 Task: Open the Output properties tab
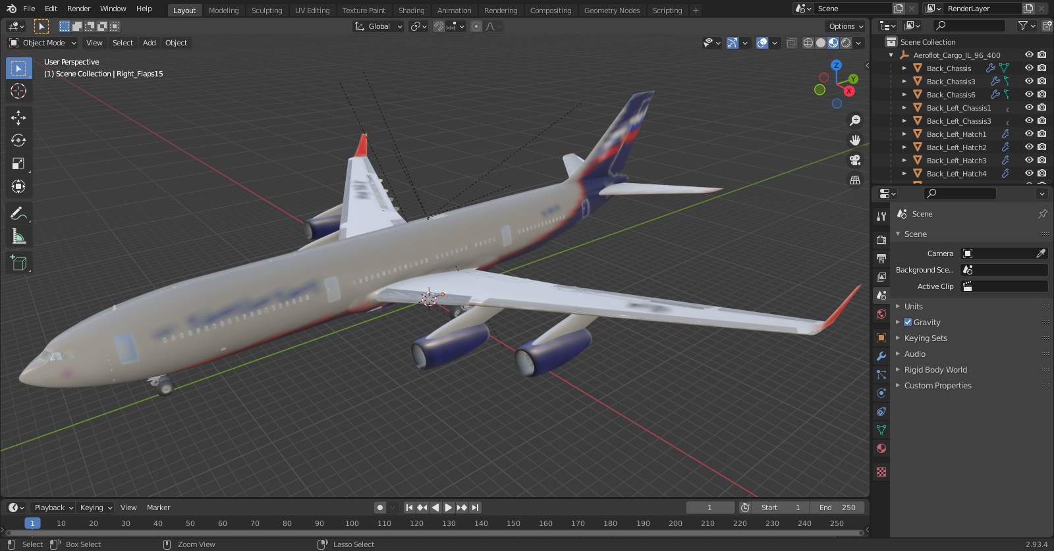pyautogui.click(x=881, y=258)
